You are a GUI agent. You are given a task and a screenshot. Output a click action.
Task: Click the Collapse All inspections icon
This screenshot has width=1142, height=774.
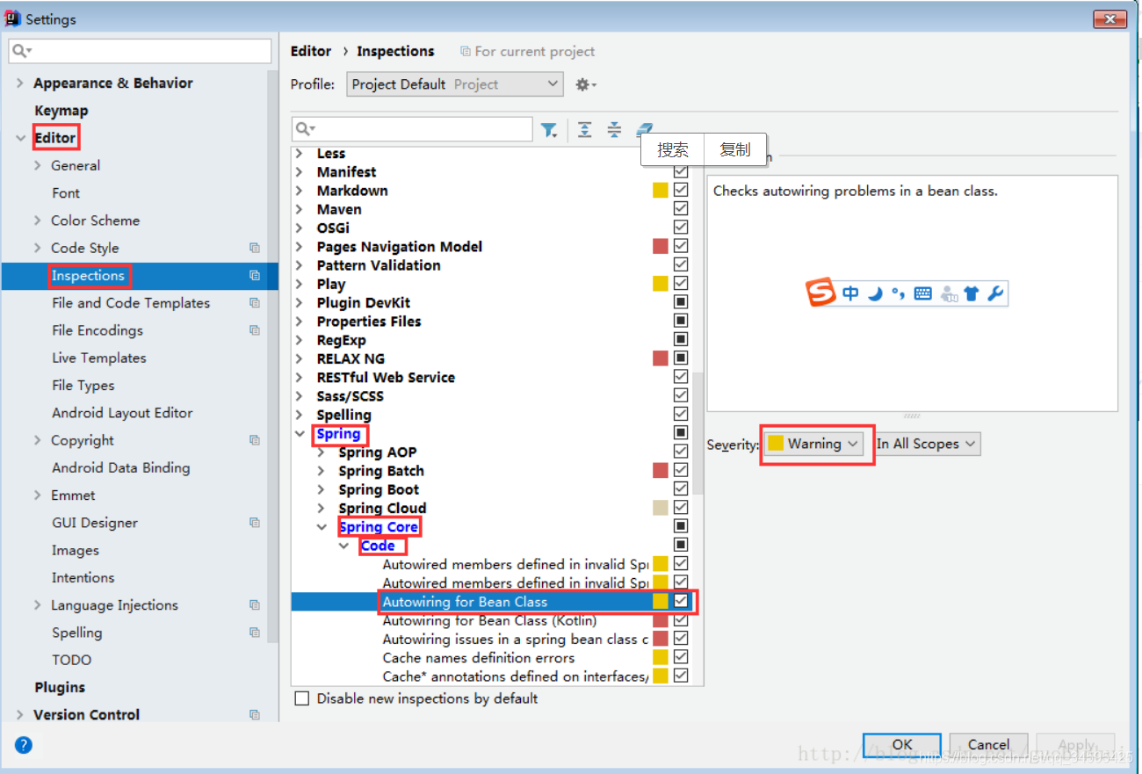coord(614,130)
